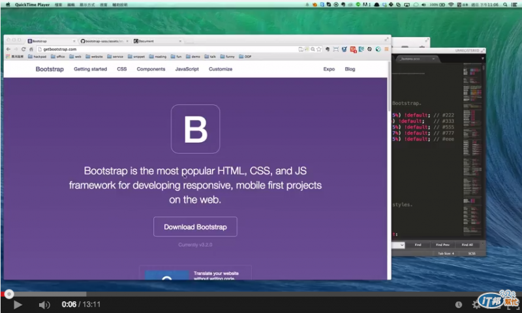522x313 pixels.
Task: Open the Getting started page
Action: (90, 69)
